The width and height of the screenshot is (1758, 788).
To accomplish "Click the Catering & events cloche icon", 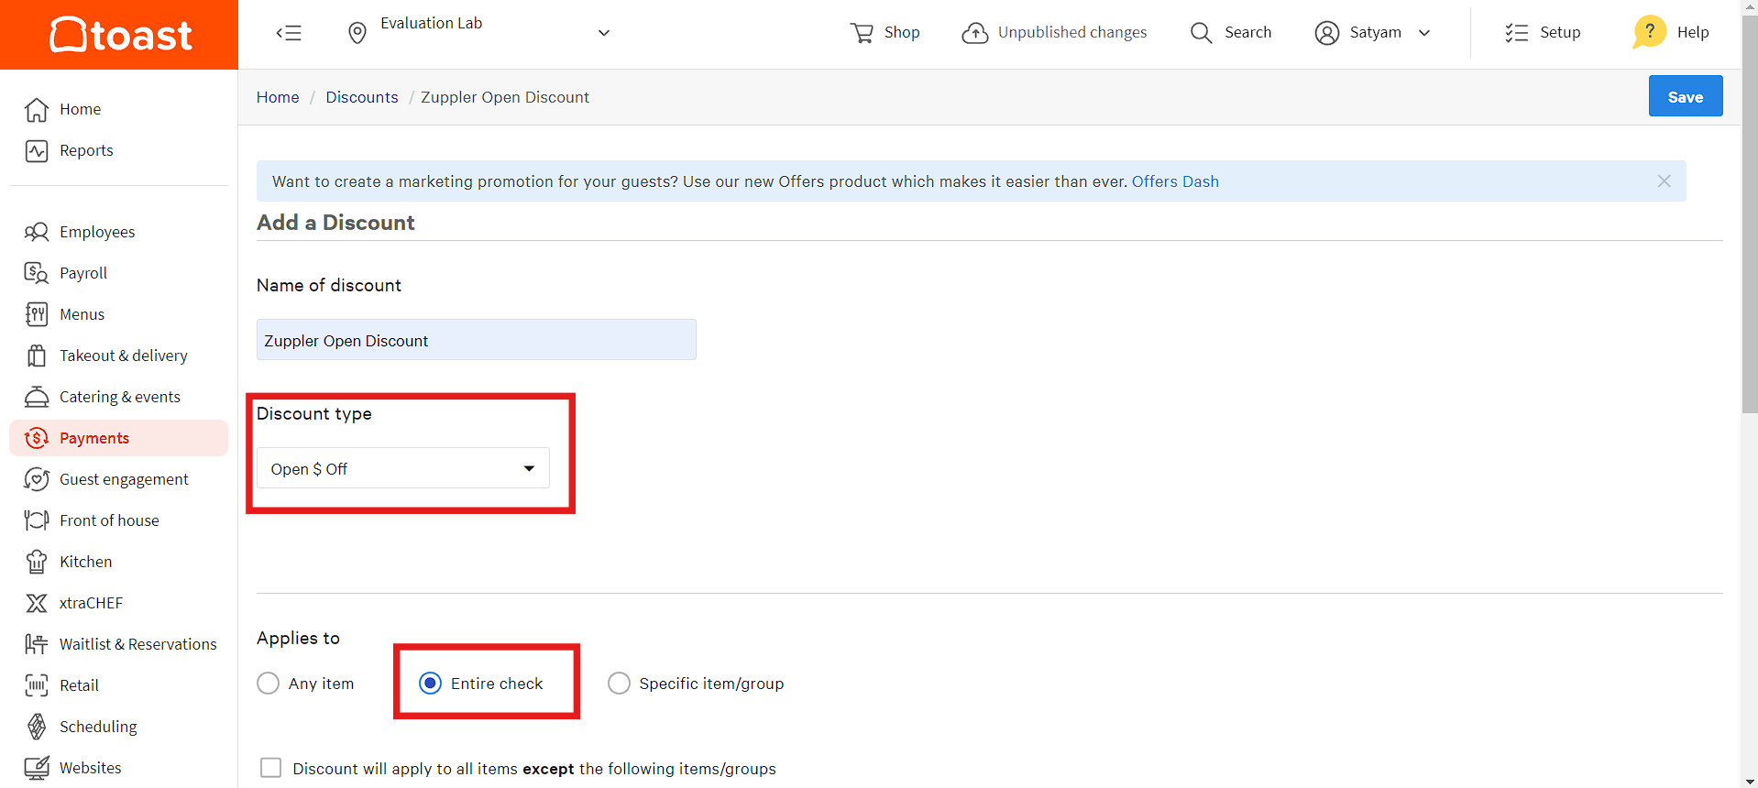I will click(x=37, y=397).
